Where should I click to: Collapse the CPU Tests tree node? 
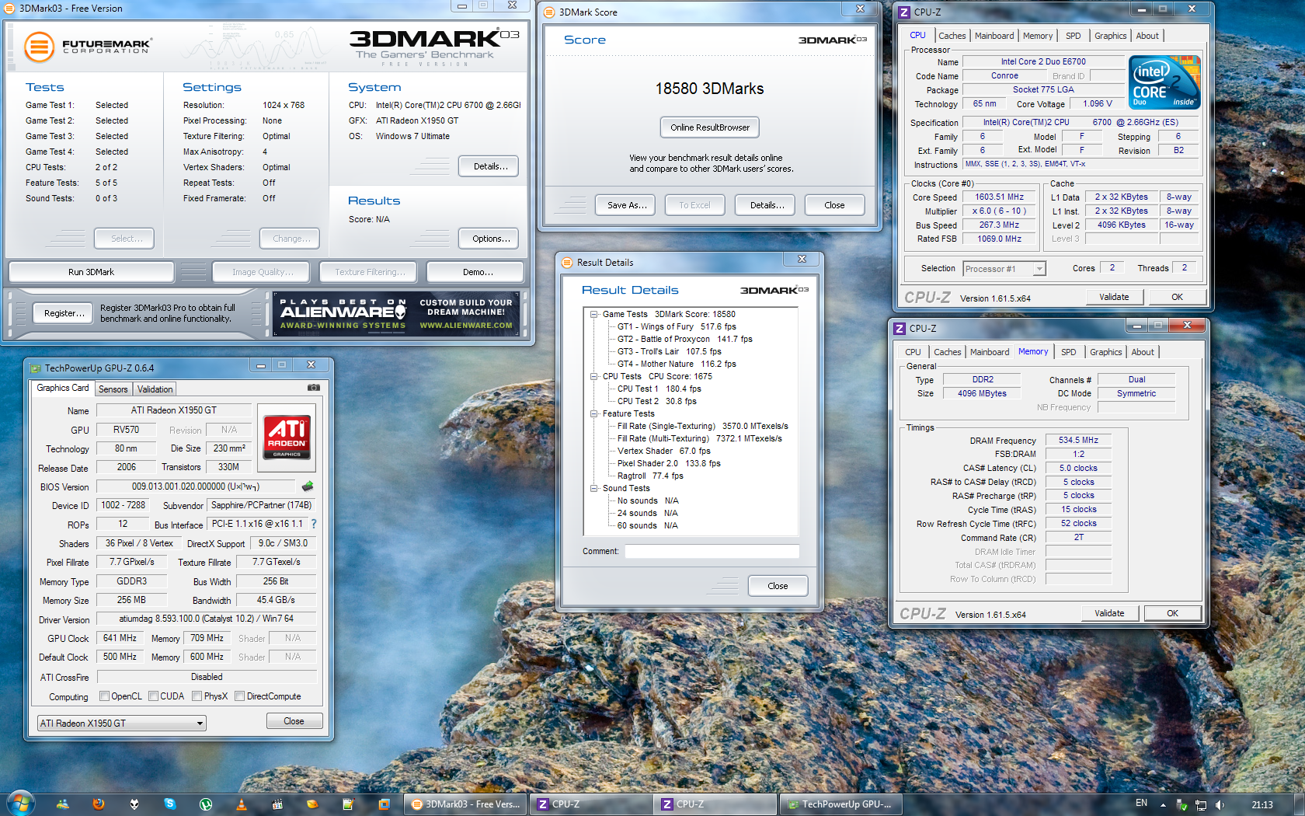(594, 377)
